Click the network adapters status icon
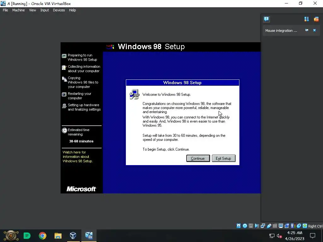The height and width of the screenshot is (242, 323). click(263, 226)
